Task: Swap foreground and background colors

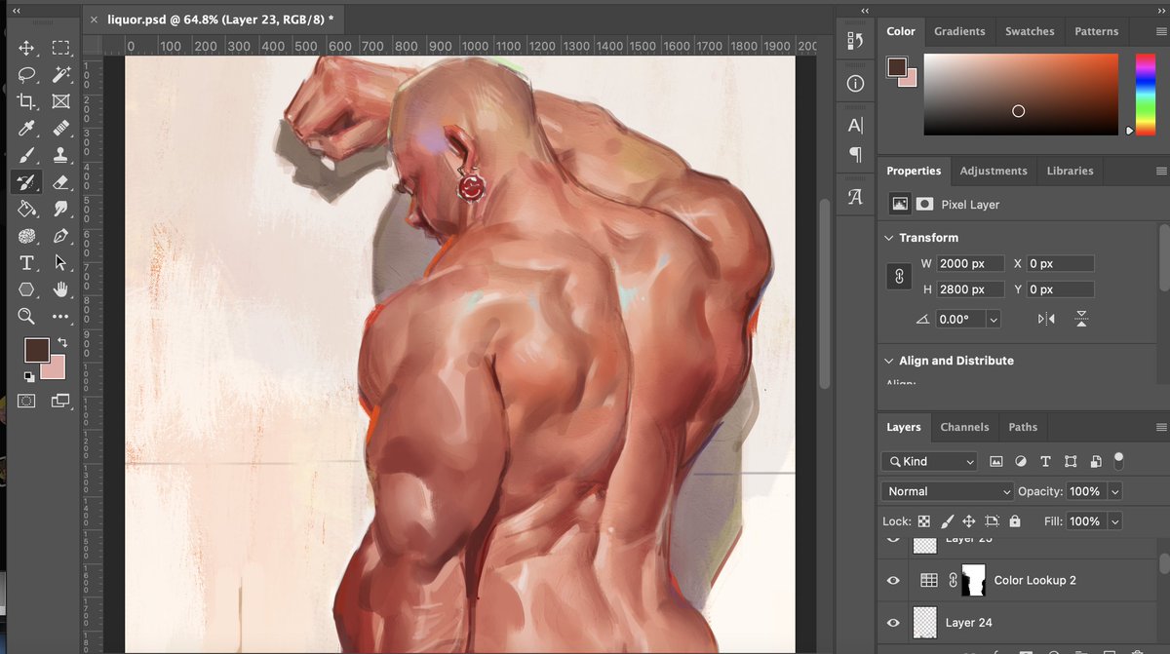Action: (x=62, y=342)
